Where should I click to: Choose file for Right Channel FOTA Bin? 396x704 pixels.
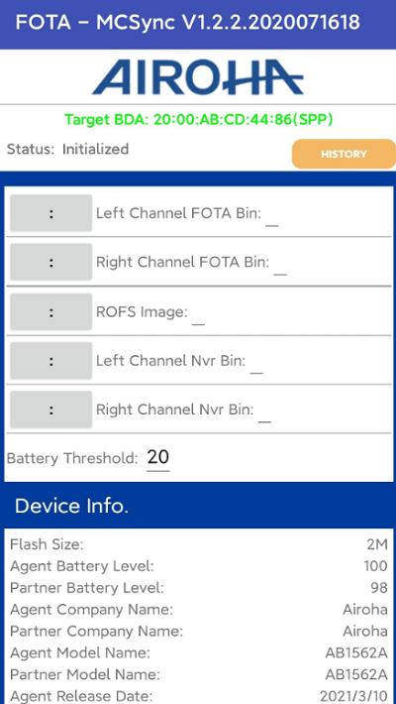click(x=51, y=262)
